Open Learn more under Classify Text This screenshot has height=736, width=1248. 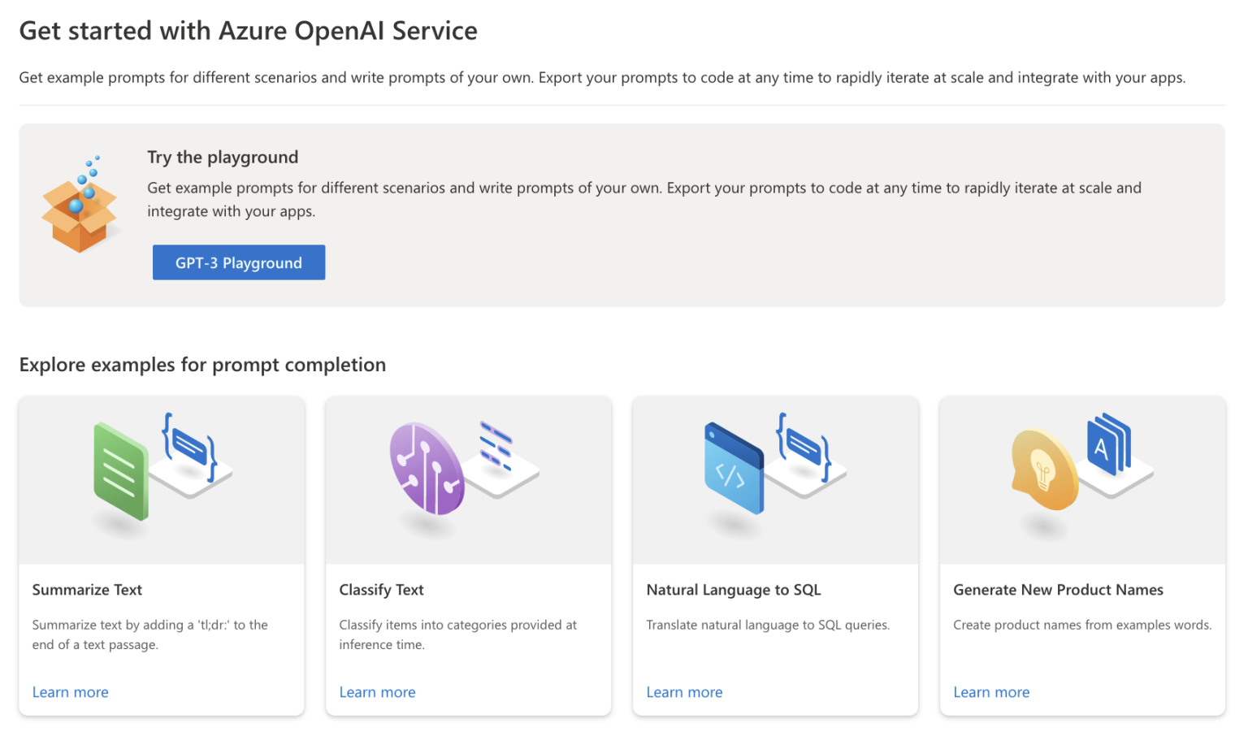click(378, 692)
